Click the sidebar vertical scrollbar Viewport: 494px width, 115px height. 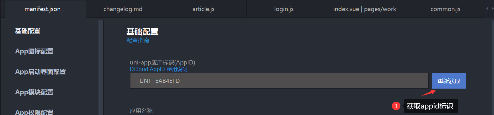[100, 68]
